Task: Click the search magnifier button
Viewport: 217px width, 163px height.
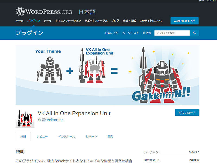Action: click(x=194, y=33)
